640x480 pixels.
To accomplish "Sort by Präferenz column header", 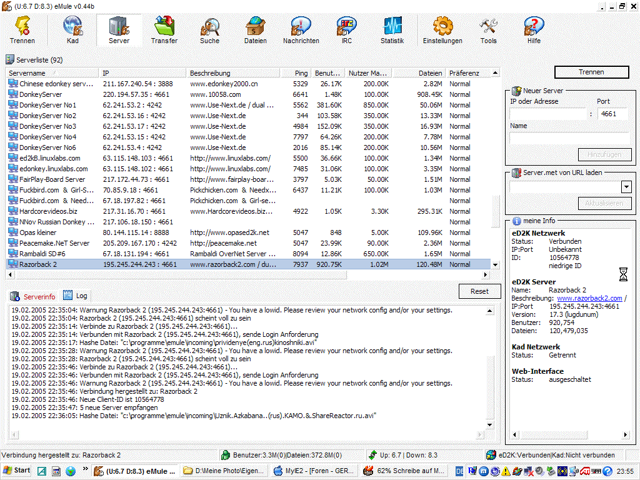I will [x=468, y=73].
